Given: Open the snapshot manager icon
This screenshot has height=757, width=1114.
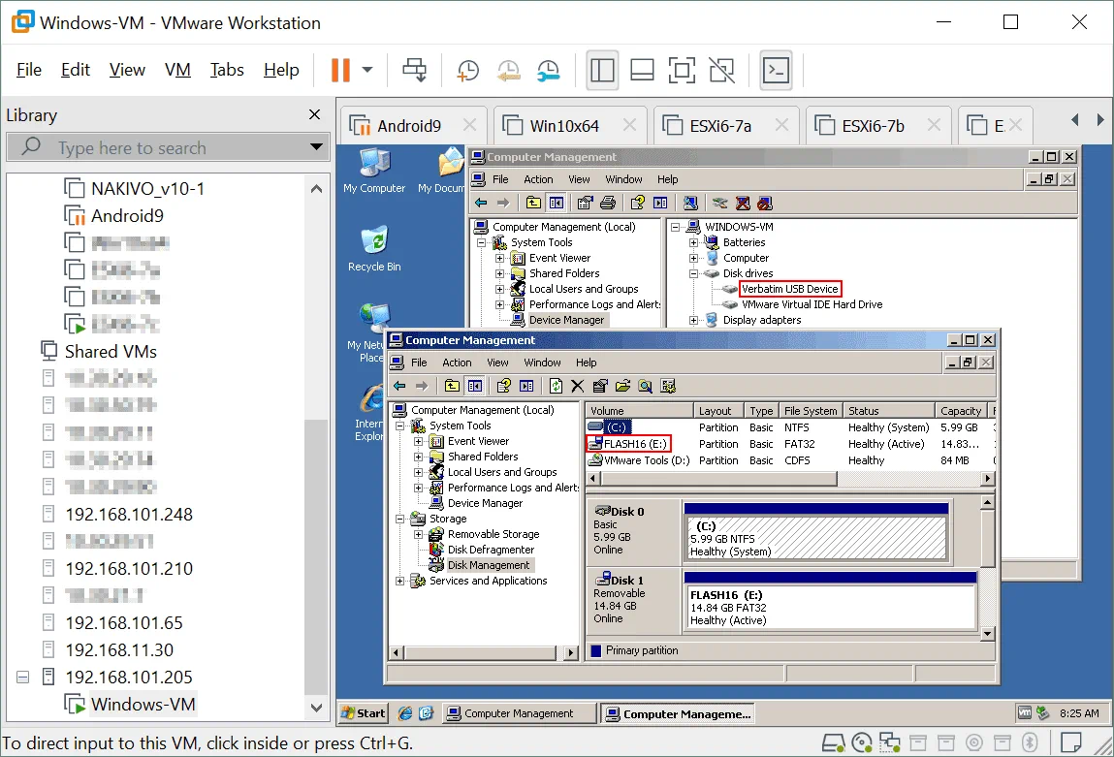Looking at the screenshot, I should [x=548, y=70].
